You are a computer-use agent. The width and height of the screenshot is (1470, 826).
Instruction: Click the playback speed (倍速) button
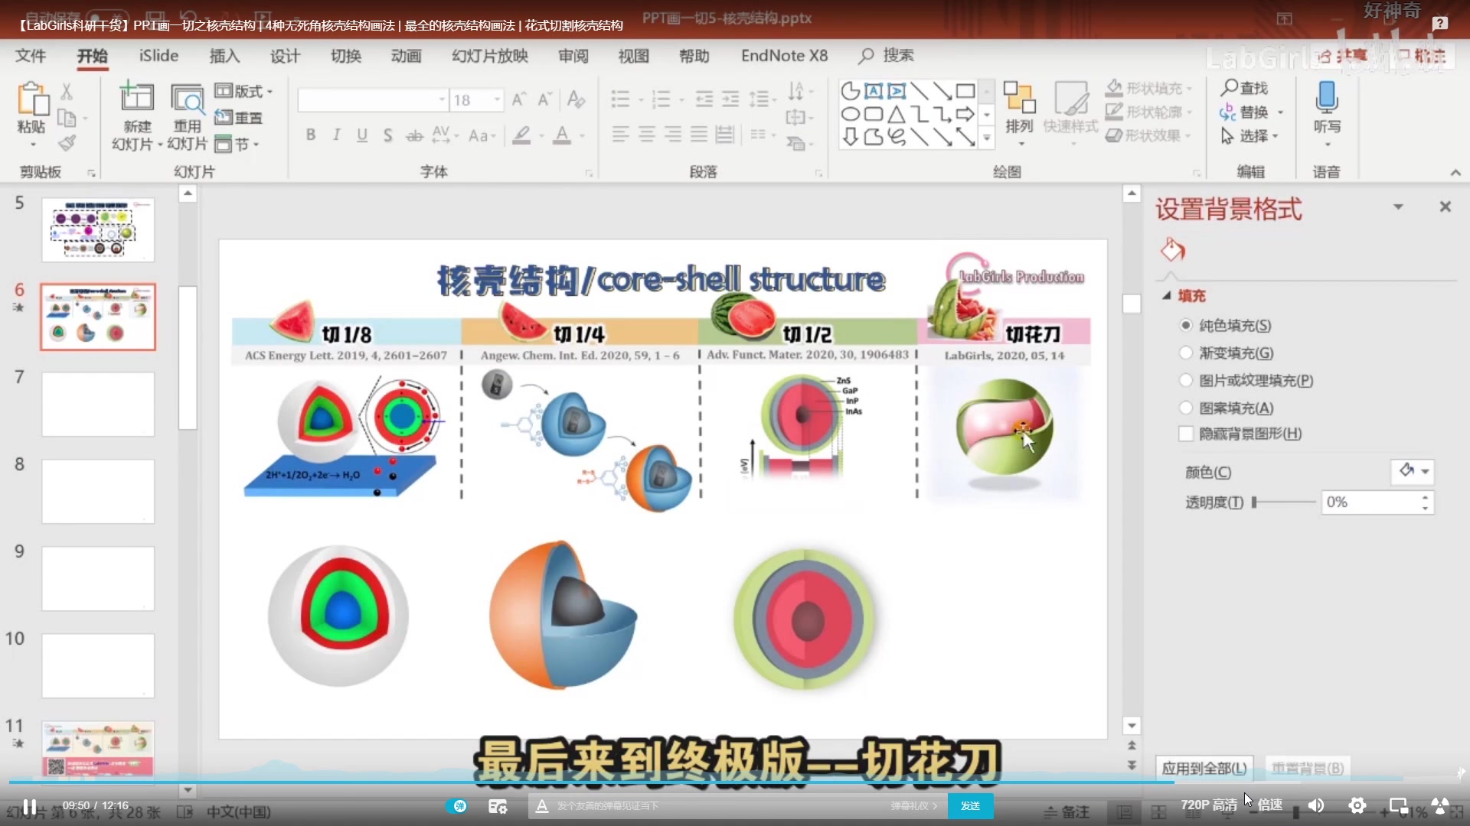[1270, 805]
